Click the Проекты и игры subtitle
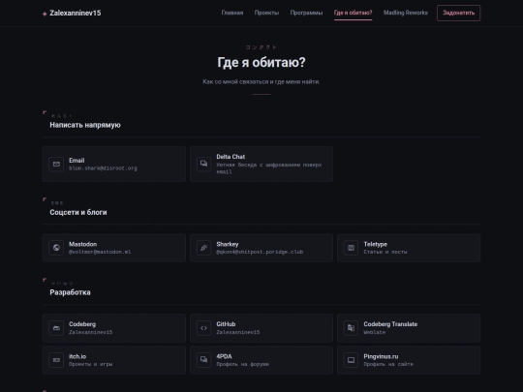Image resolution: width=523 pixels, height=392 pixels. click(90, 364)
